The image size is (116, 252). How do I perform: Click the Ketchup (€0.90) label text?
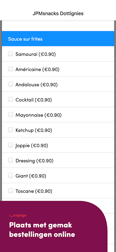click(34, 130)
